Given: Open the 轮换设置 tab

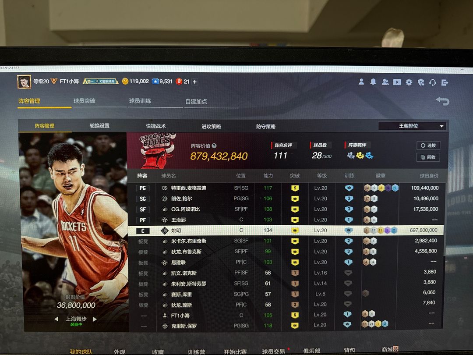Looking at the screenshot, I should 99,126.
